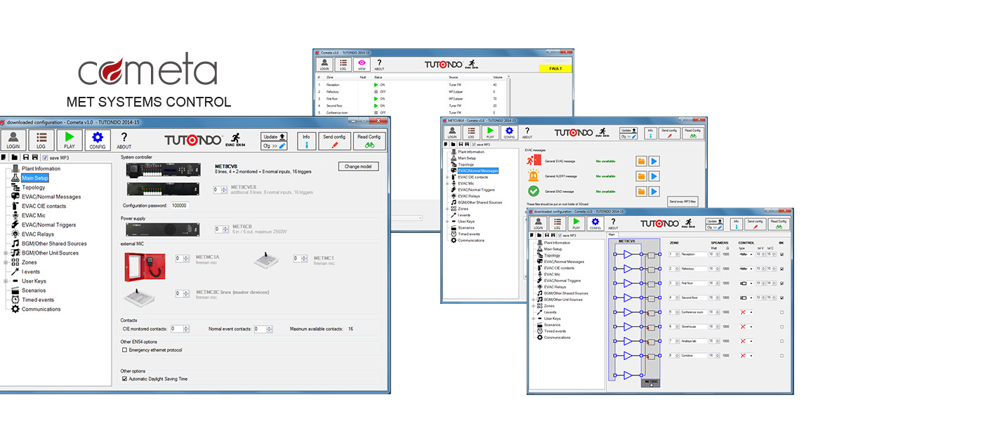This screenshot has width=983, height=421.
Task: Open Timed events in Main Setup window tree
Action: [x=37, y=300]
